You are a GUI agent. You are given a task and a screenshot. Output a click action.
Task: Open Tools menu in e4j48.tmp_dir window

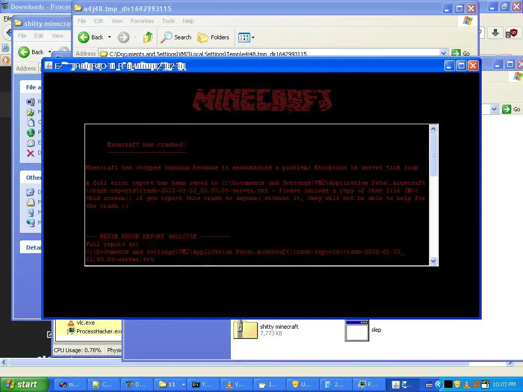[x=169, y=21]
